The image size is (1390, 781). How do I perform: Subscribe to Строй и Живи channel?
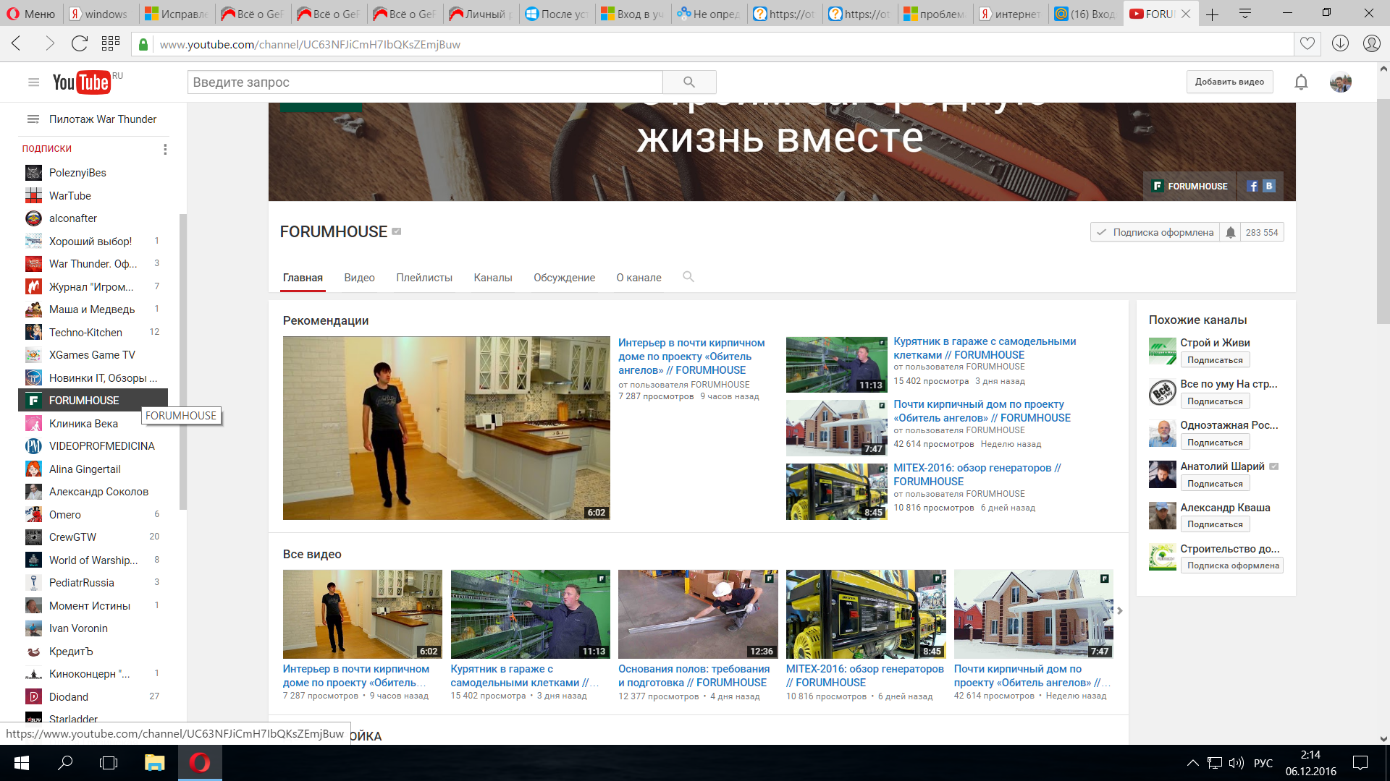point(1214,360)
